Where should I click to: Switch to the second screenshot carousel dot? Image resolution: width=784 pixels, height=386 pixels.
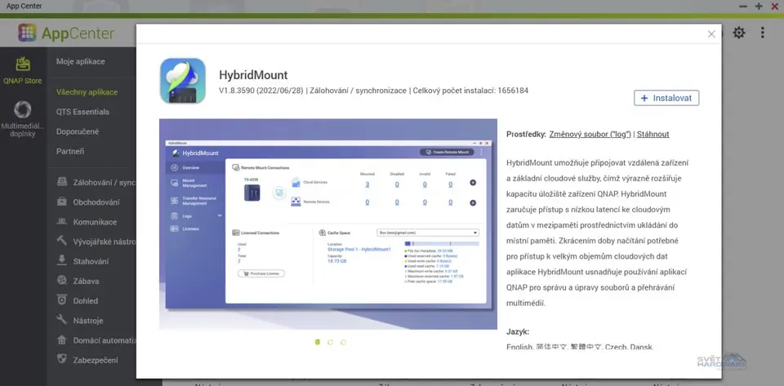click(x=330, y=342)
